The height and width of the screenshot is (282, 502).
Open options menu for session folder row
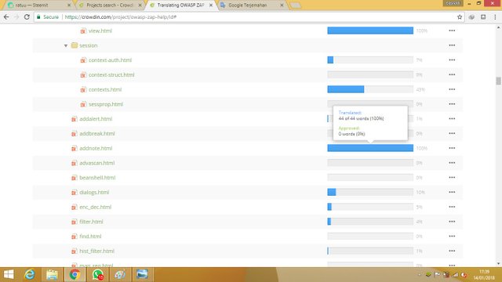point(452,45)
